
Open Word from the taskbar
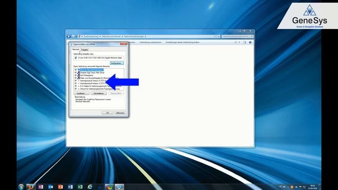(70, 187)
